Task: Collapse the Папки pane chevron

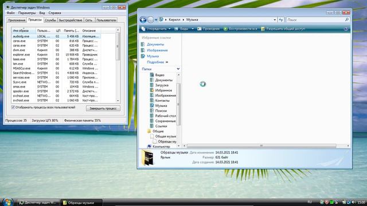Action: pos(178,69)
